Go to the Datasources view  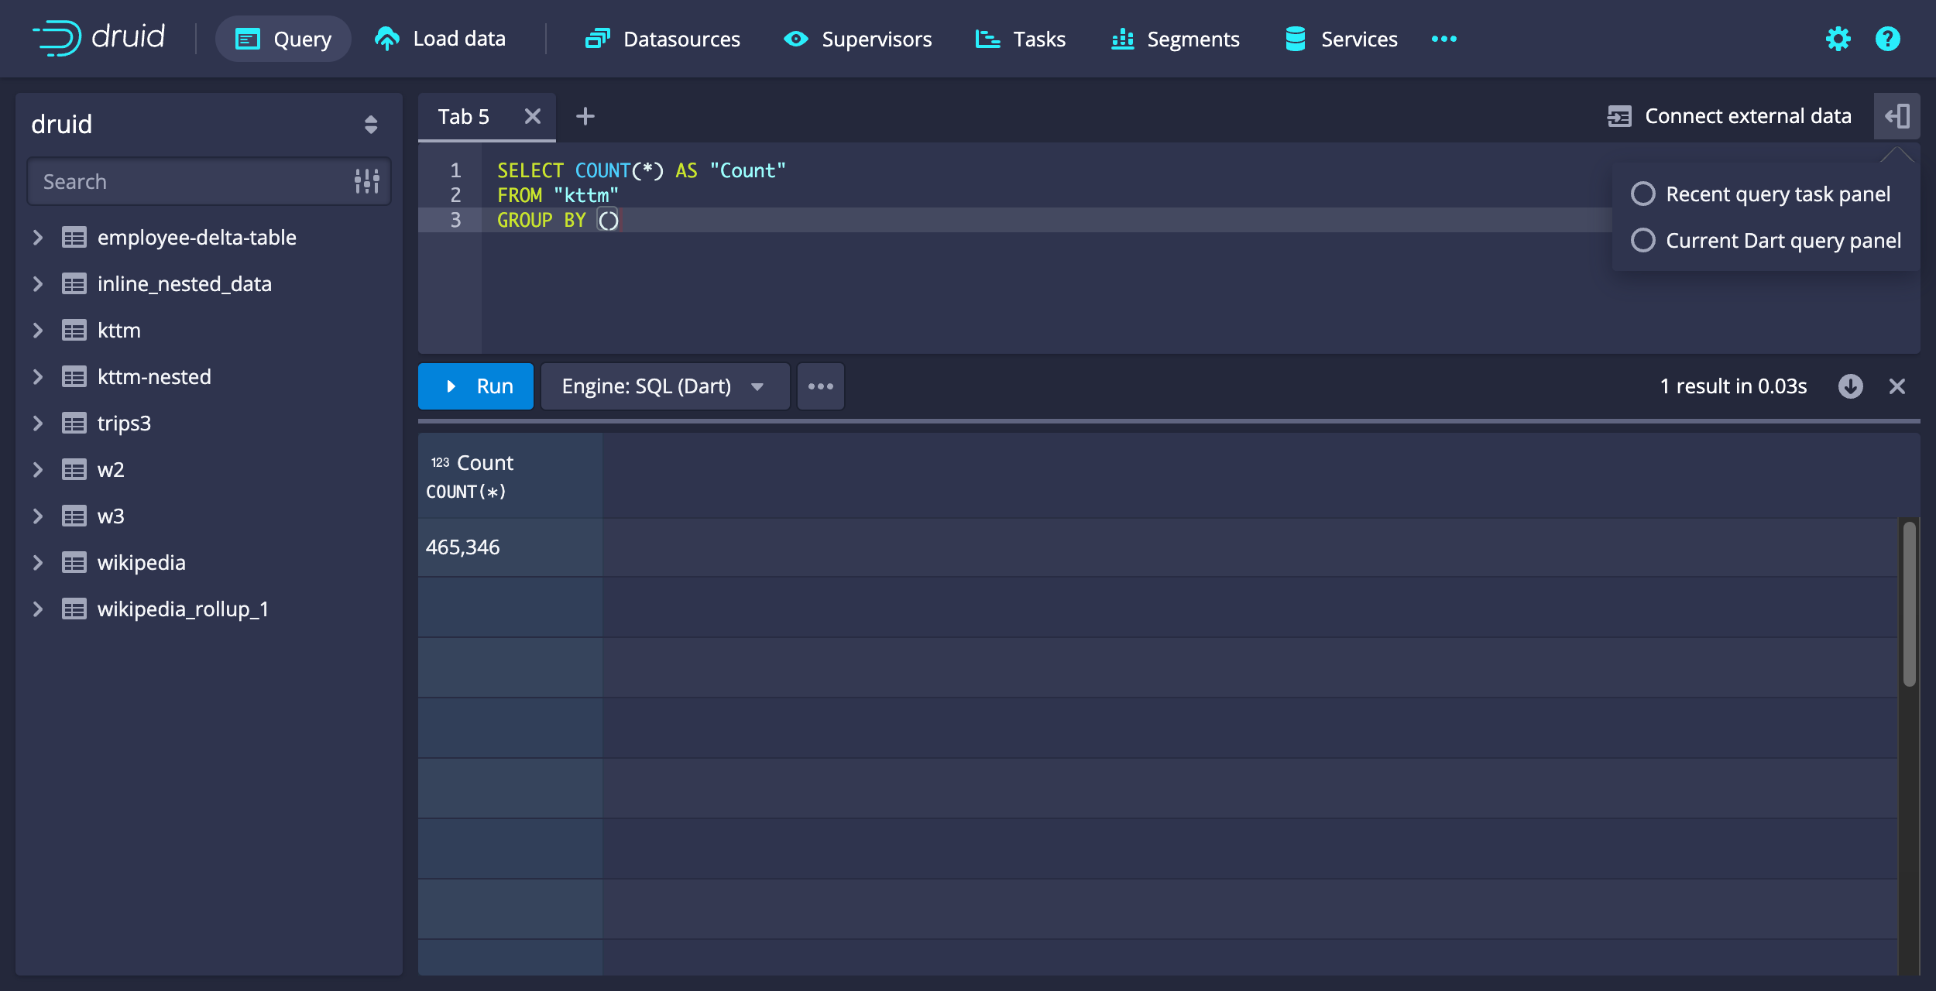tap(663, 39)
